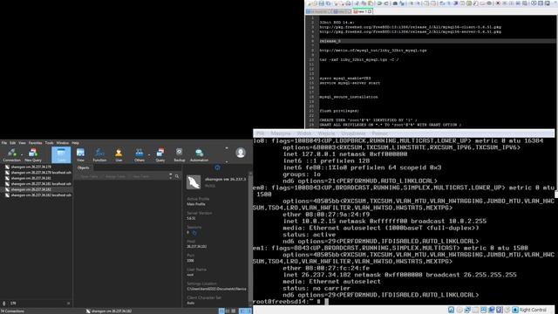Click 'Right Control' host key label
Screen dimensions: 558x314
click(533, 310)
